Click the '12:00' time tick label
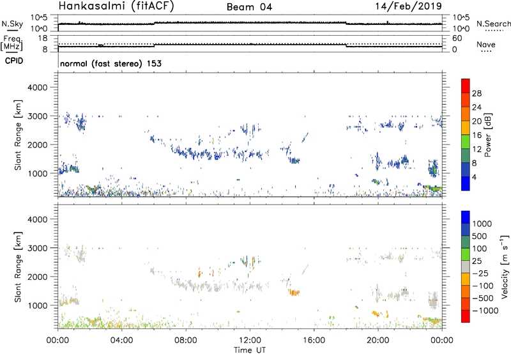The width and height of the screenshot is (511, 354). 250,341
